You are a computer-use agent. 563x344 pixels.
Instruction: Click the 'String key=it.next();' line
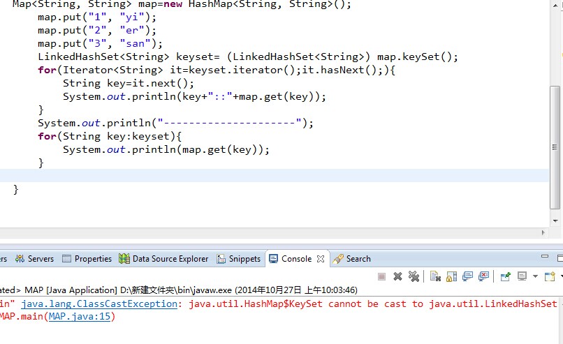(x=129, y=83)
